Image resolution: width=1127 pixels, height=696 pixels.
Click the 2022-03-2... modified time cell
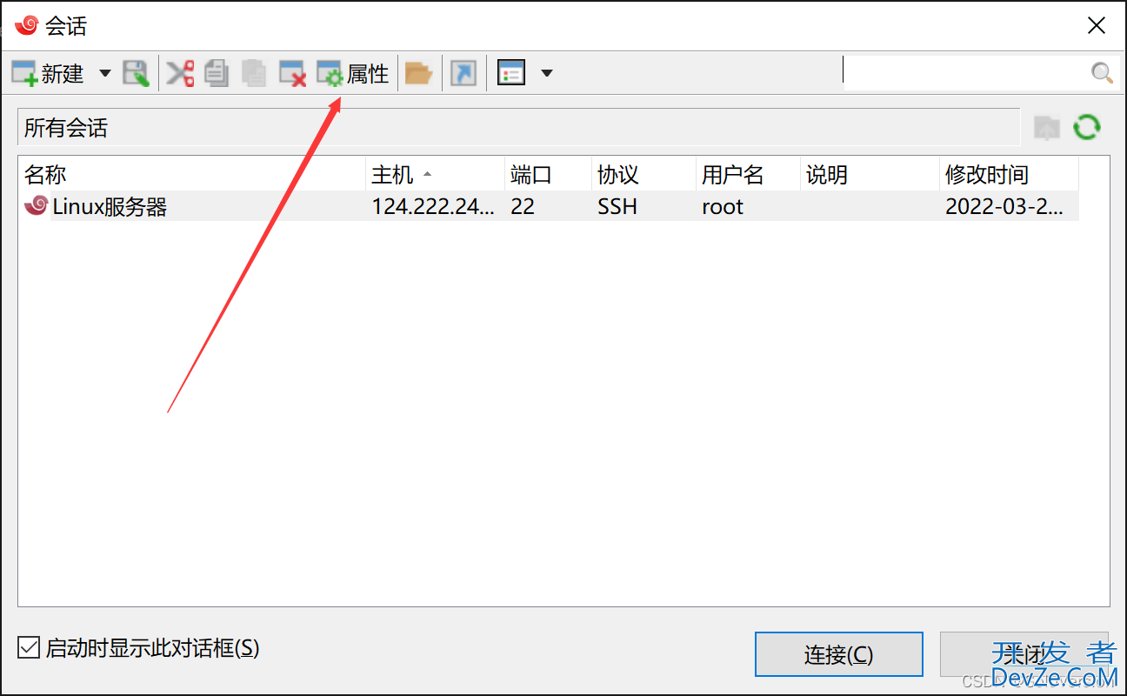pos(1004,206)
